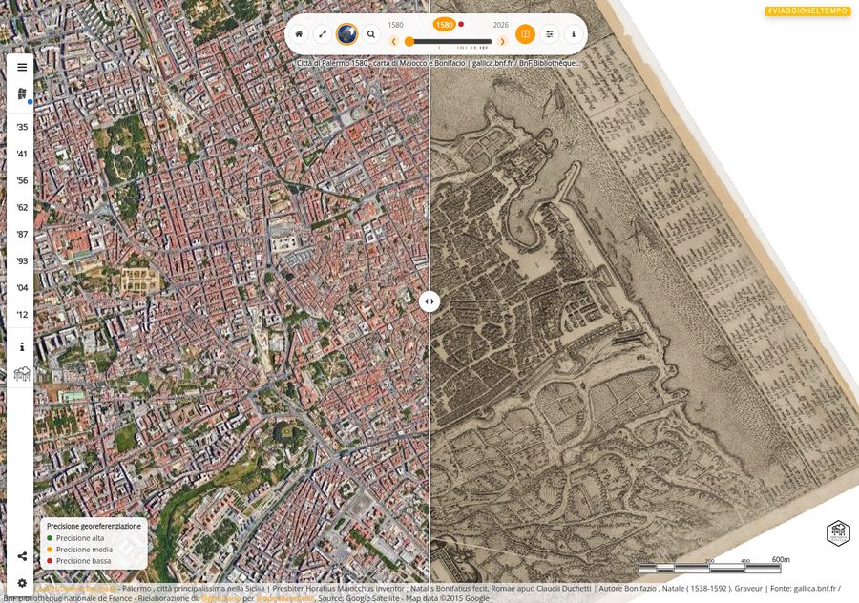Share the map via share icon

[22, 556]
